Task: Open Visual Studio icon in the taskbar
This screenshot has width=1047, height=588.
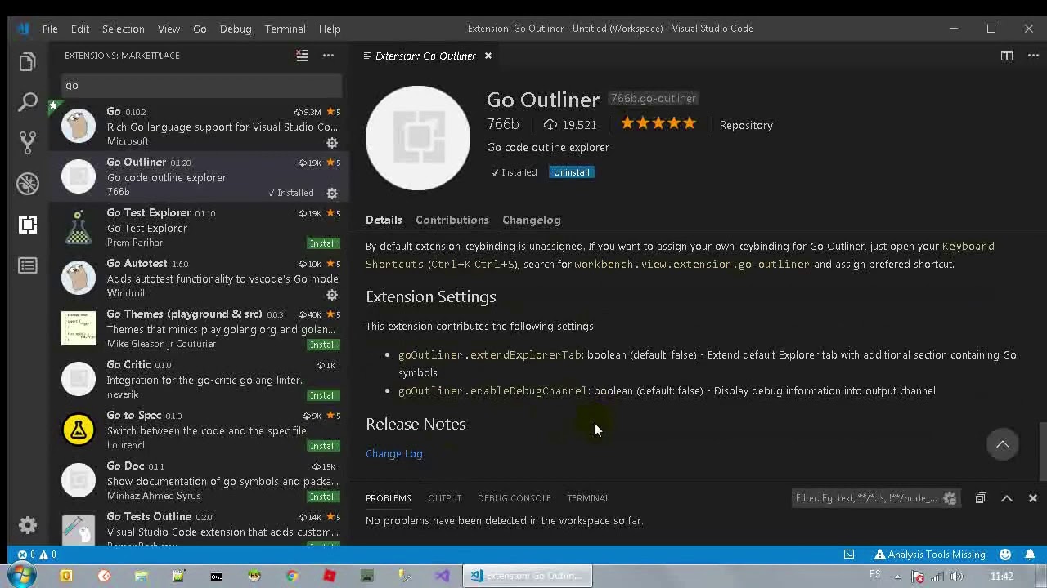Action: (x=443, y=577)
